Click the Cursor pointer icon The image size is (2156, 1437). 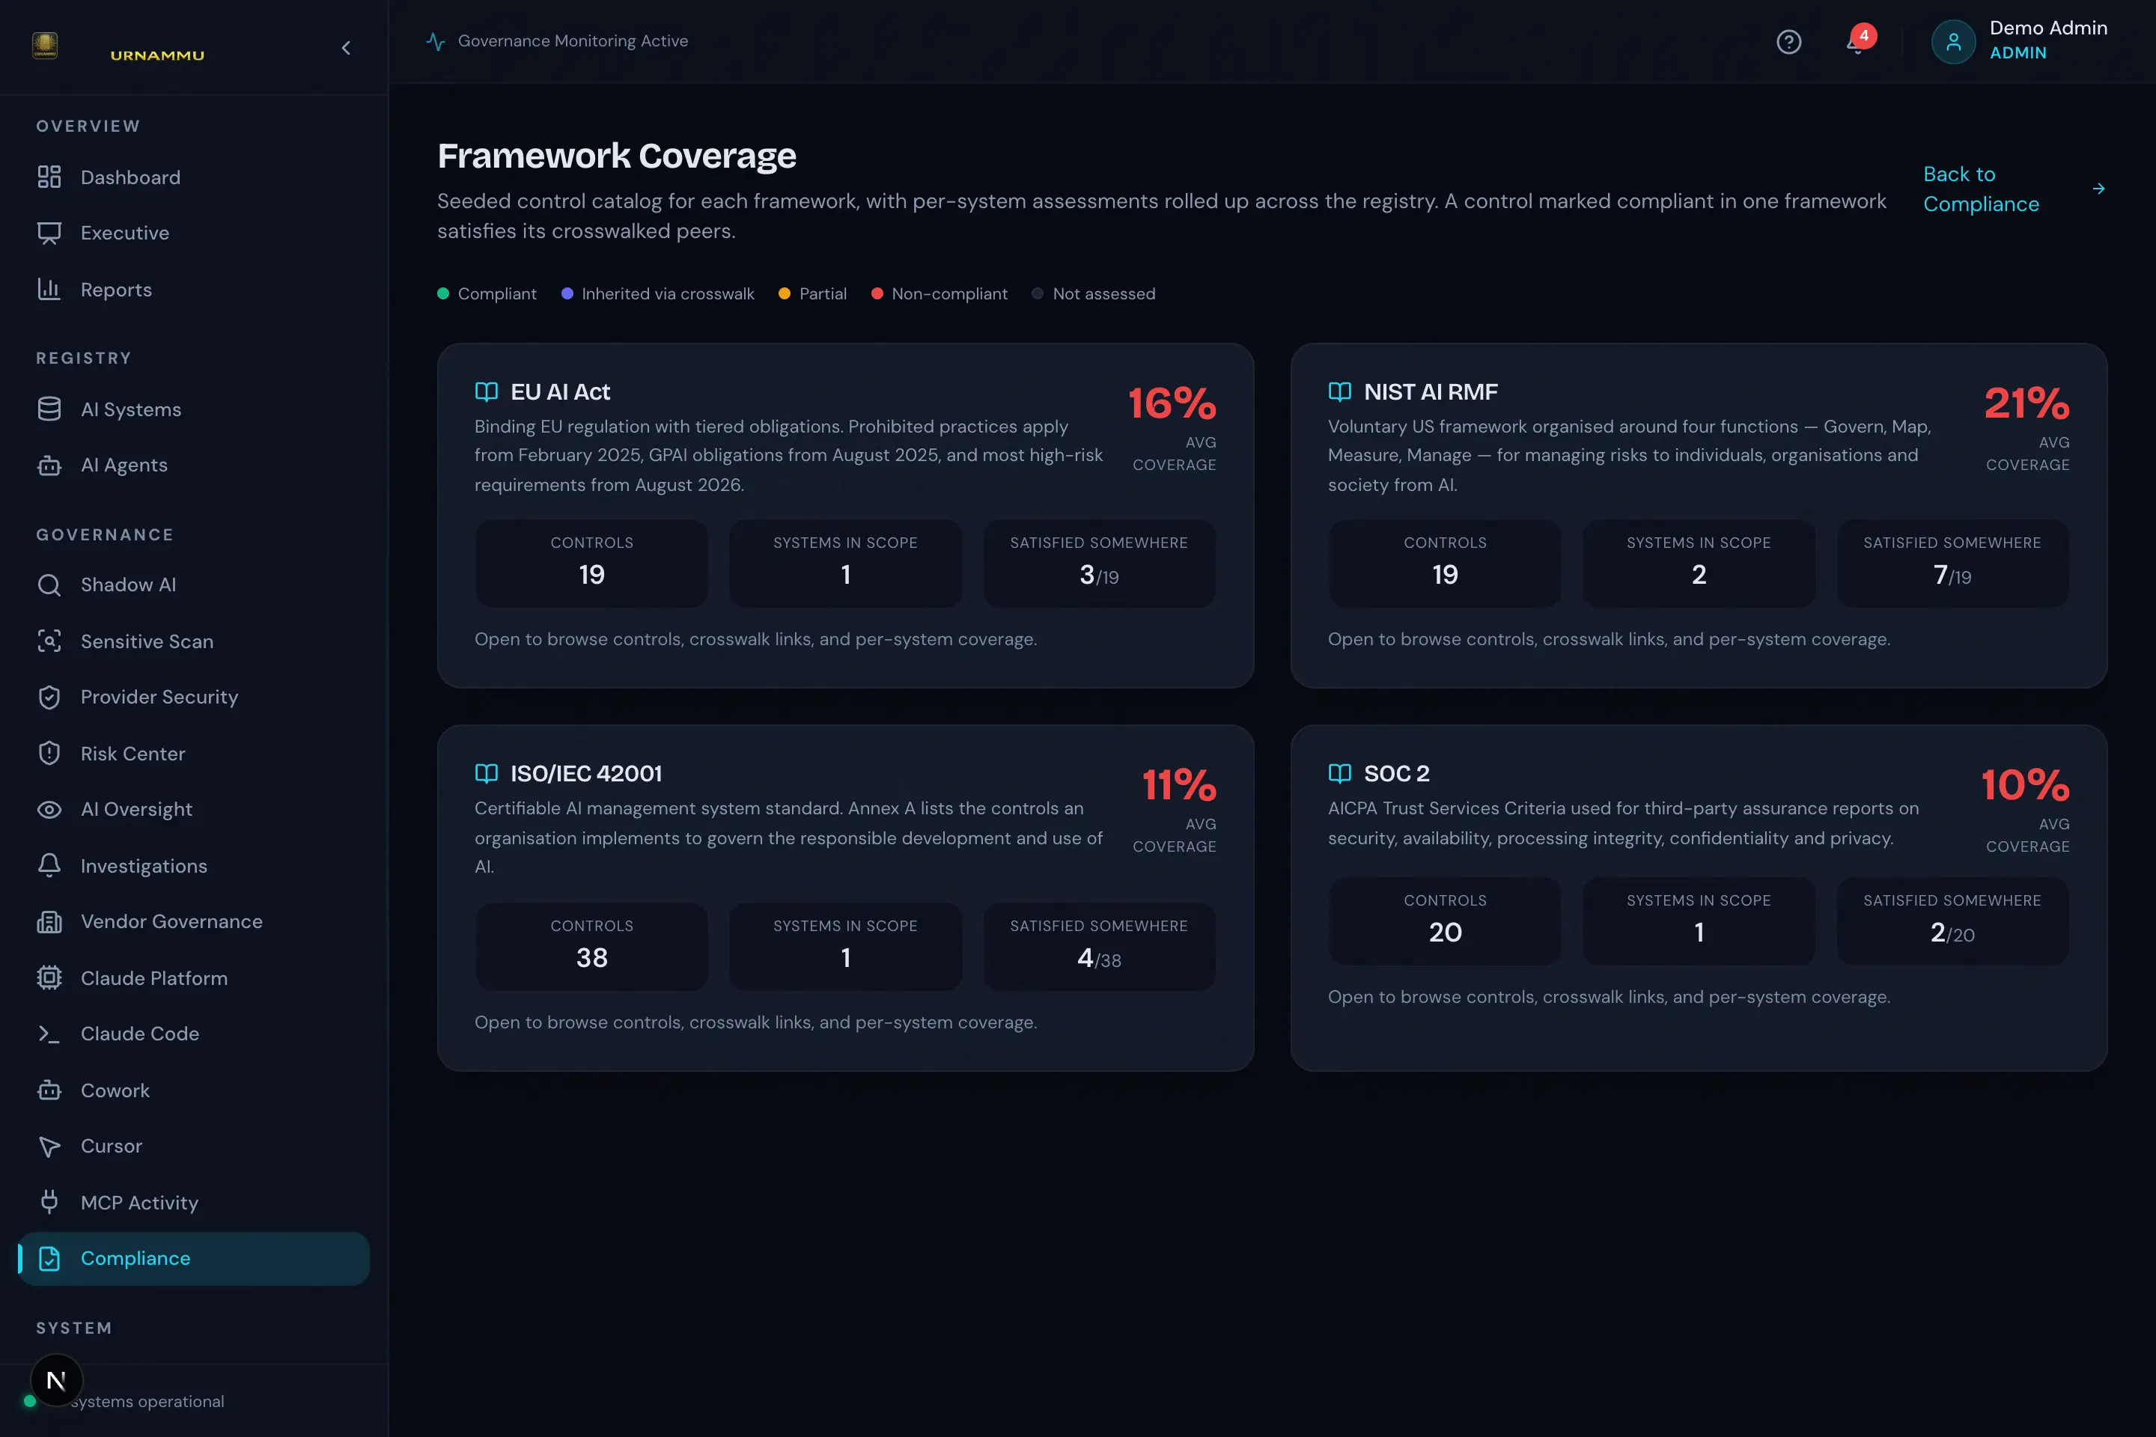click(49, 1147)
